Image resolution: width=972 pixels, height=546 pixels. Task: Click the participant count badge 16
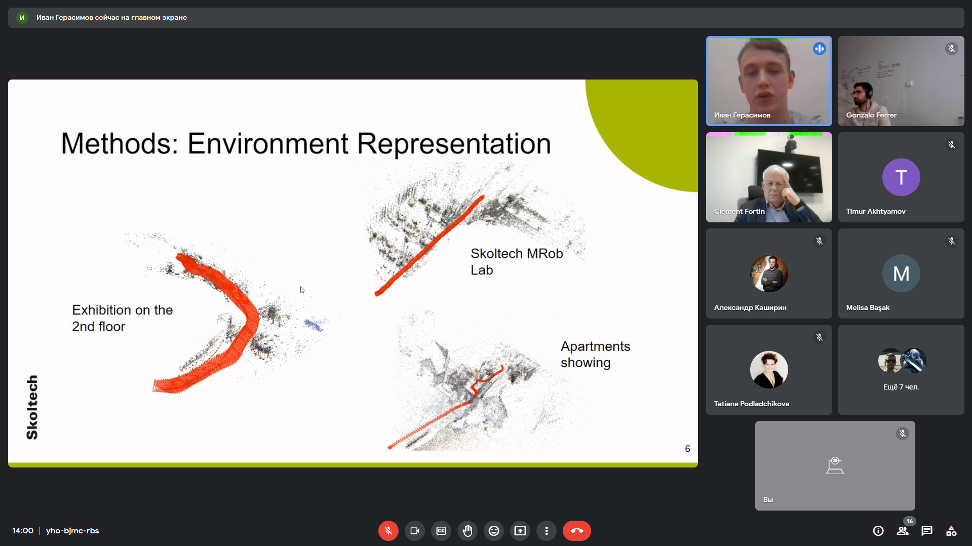pyautogui.click(x=910, y=521)
